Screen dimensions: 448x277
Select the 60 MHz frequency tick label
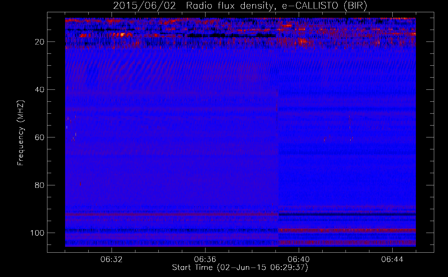[x=39, y=137]
